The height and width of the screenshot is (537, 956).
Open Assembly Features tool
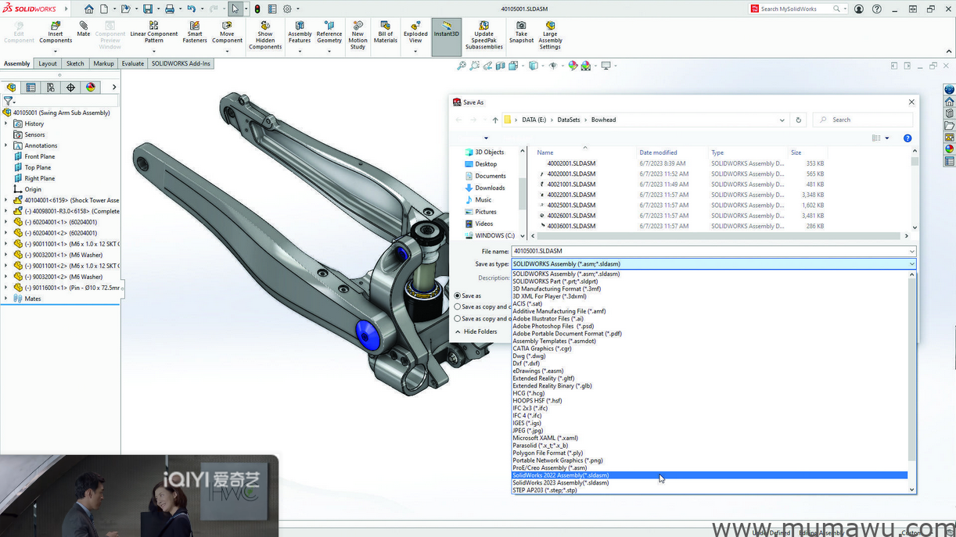click(x=300, y=32)
